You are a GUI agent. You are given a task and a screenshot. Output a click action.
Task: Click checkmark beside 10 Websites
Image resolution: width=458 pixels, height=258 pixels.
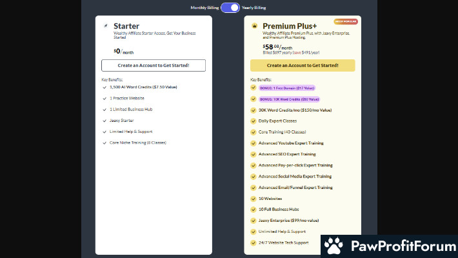[x=254, y=199]
